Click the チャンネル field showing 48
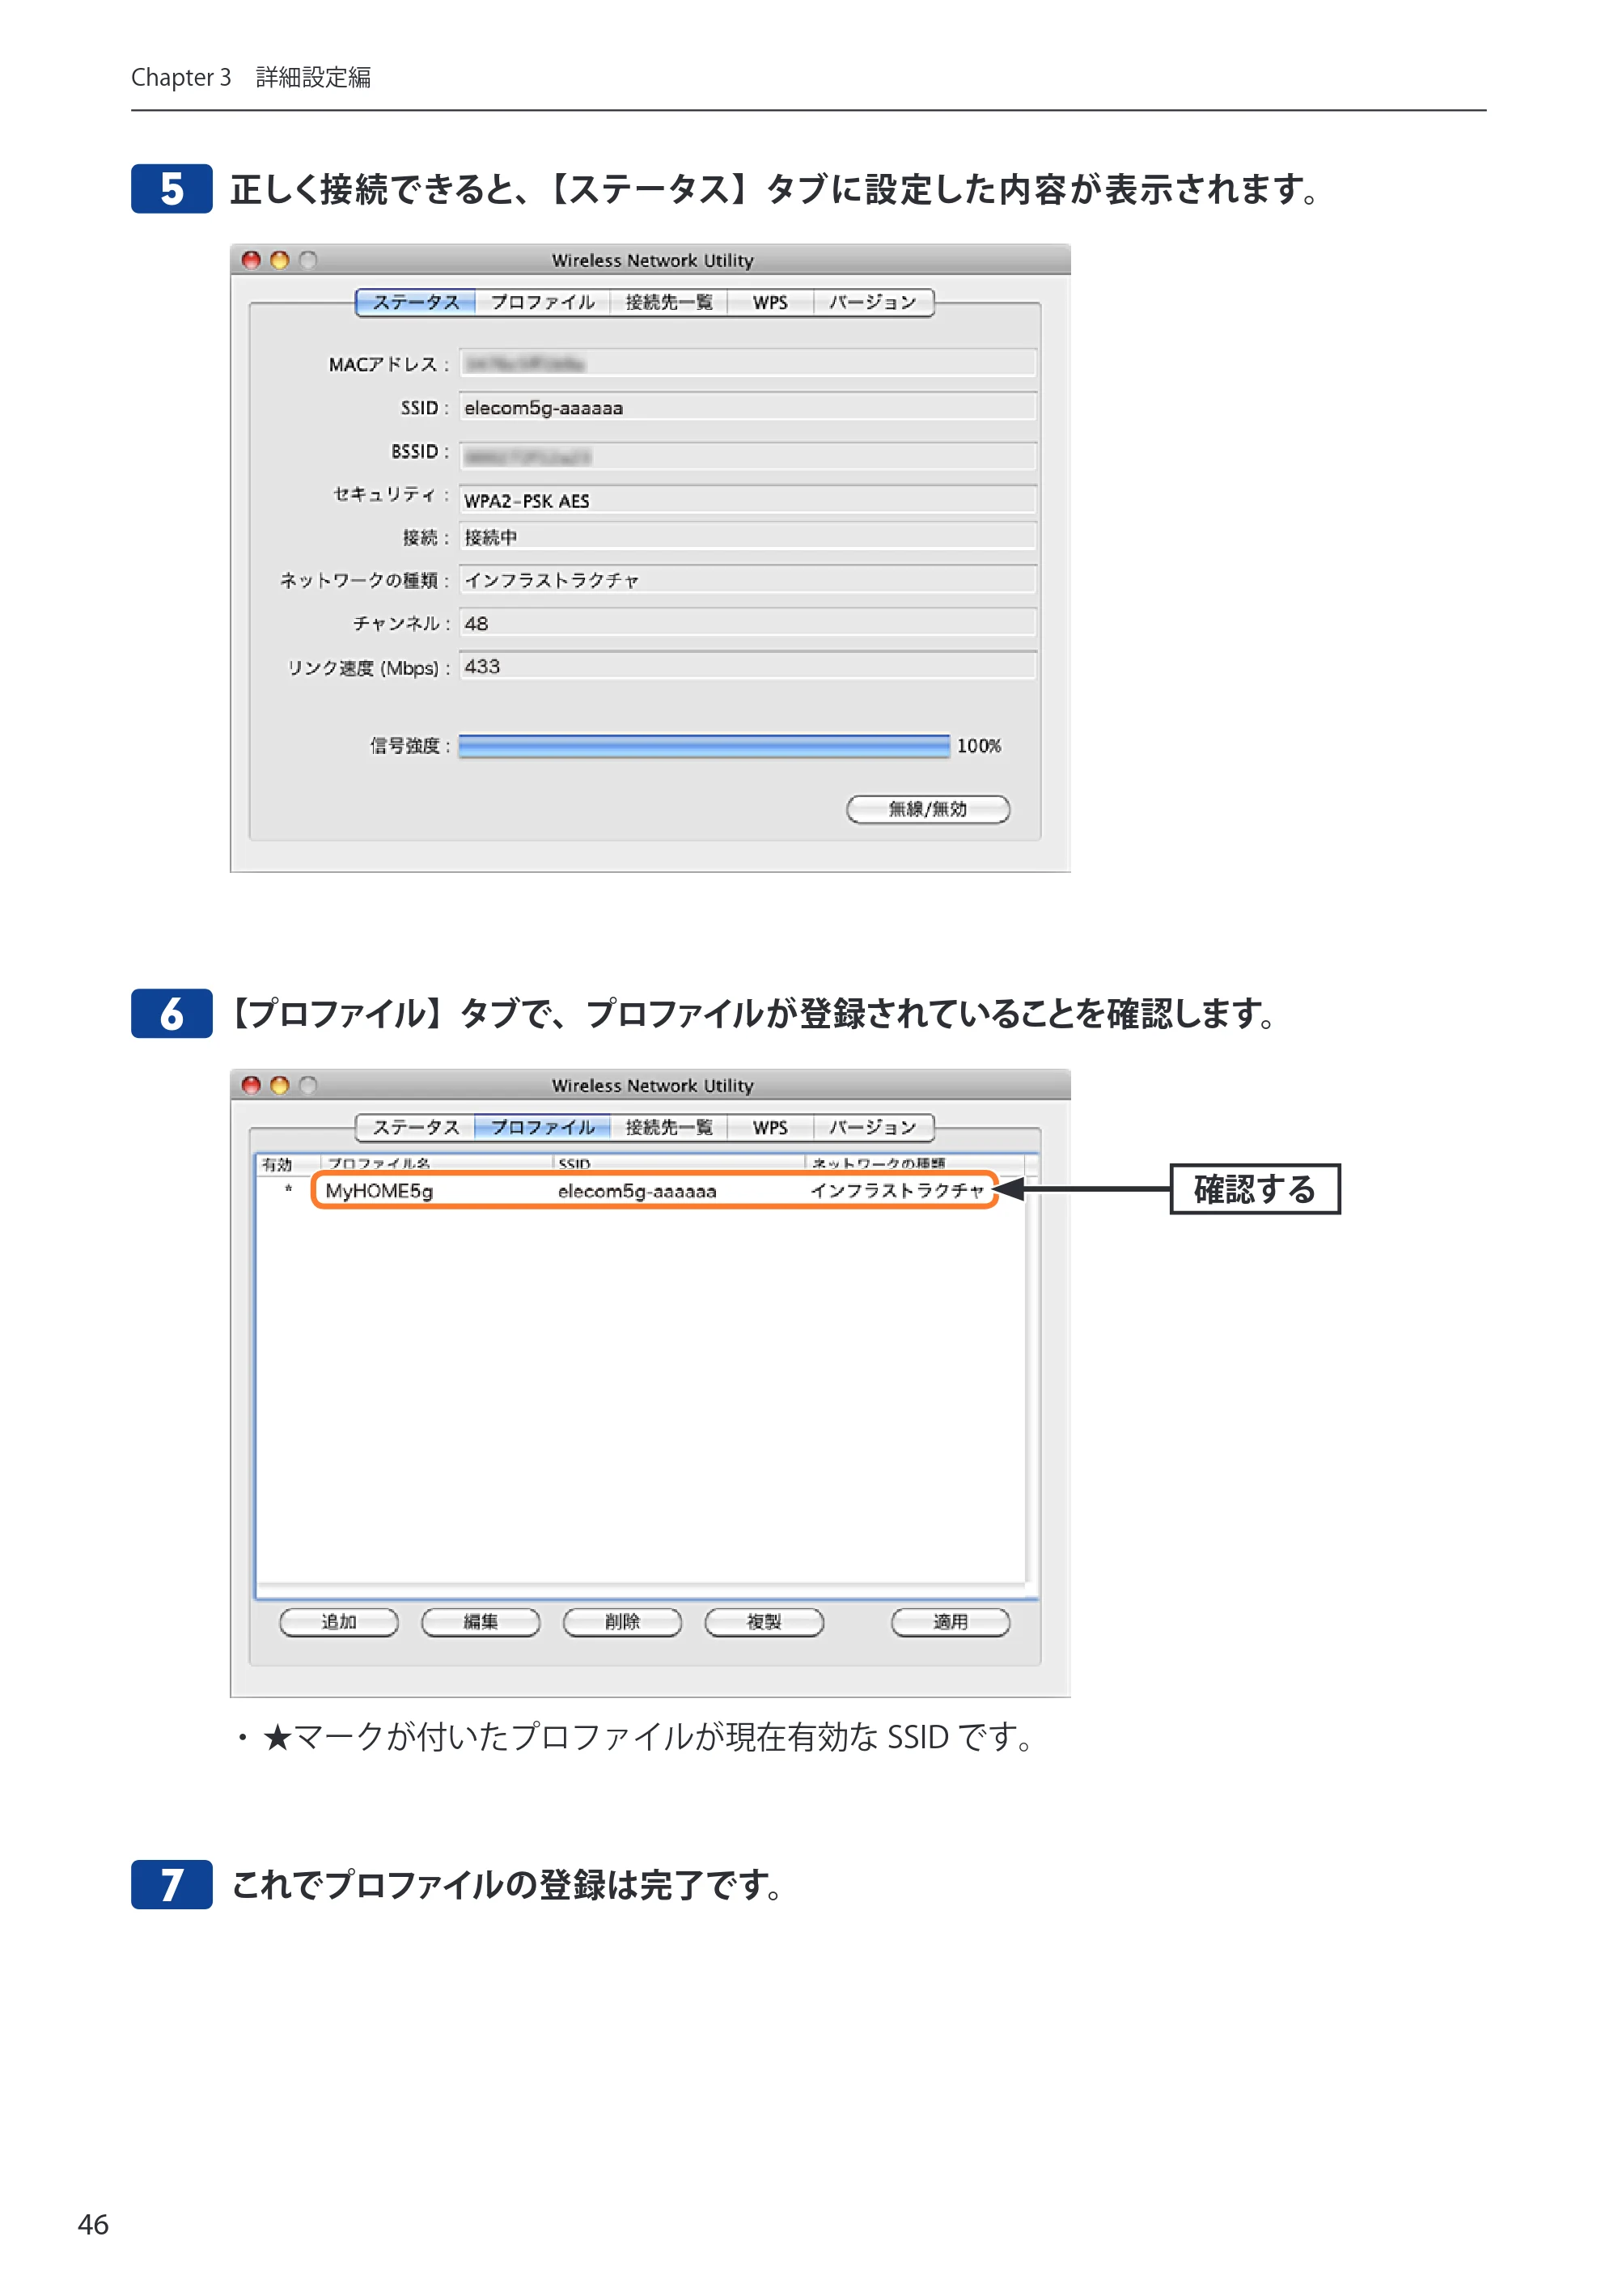The image size is (1618, 2296). click(x=747, y=623)
